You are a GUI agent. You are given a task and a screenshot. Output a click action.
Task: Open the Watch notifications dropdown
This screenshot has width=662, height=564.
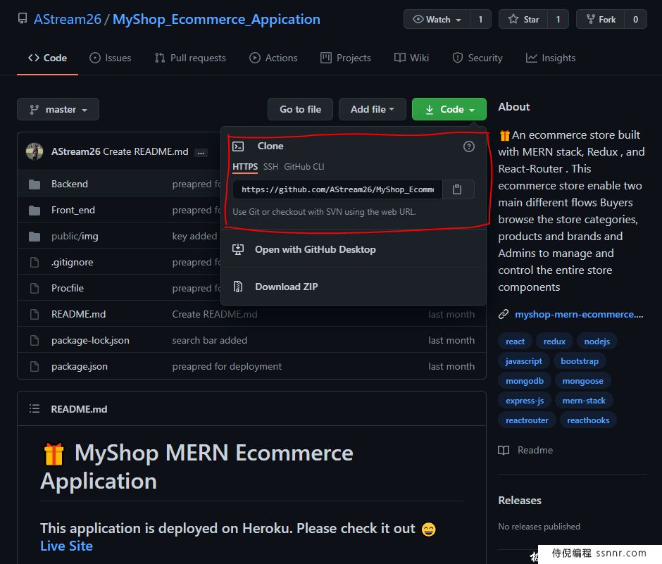coord(437,20)
